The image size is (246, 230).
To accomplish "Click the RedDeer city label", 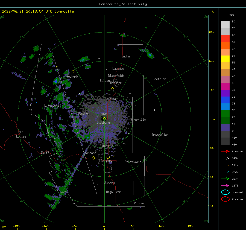I will click(x=116, y=83).
